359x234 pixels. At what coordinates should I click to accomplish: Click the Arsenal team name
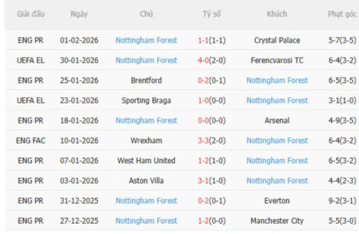coord(277,121)
